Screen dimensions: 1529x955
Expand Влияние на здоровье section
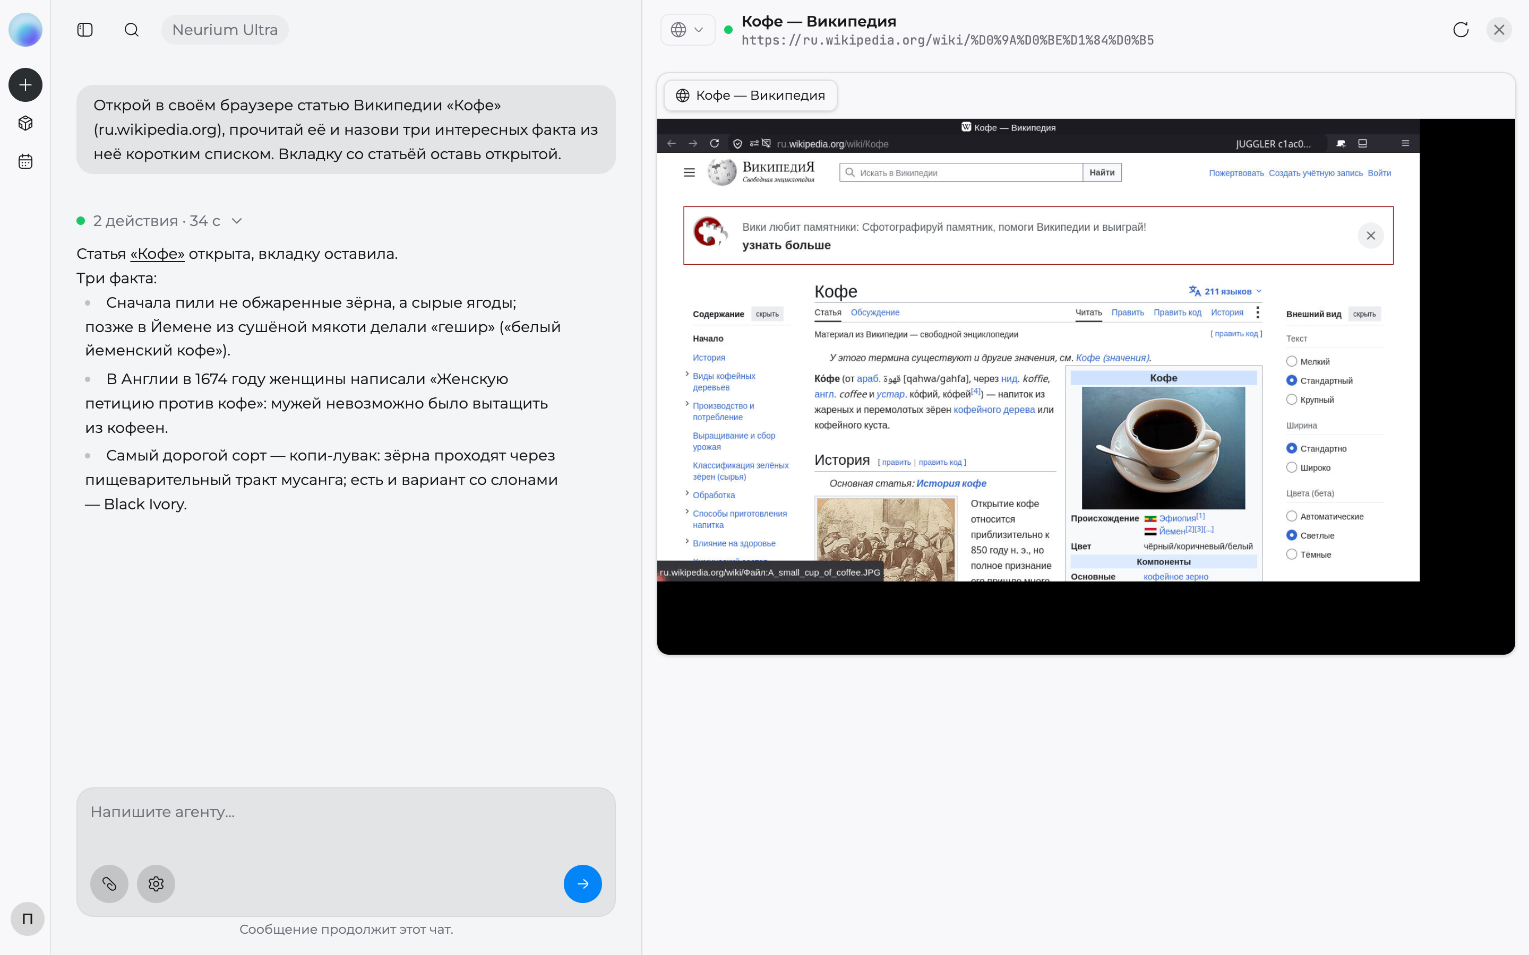tap(687, 541)
